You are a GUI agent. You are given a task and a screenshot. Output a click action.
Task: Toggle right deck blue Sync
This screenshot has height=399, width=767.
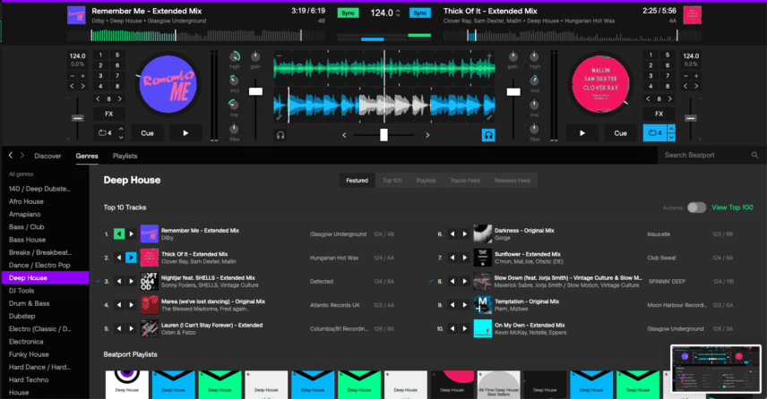pos(419,13)
